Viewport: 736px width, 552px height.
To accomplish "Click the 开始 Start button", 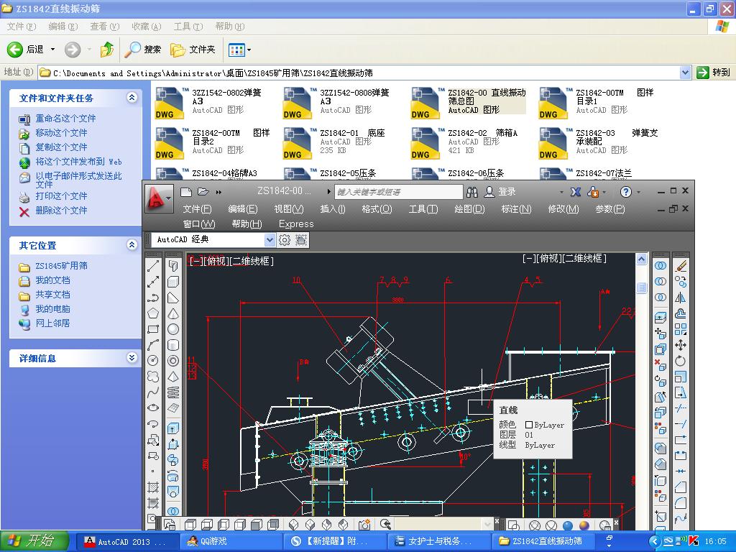I will (x=34, y=541).
